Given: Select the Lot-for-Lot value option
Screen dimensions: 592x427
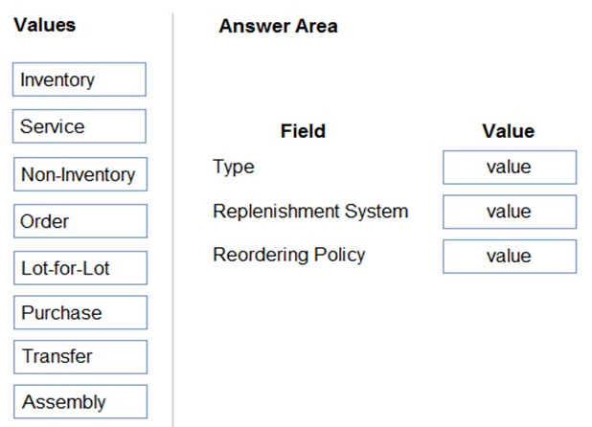Looking at the screenshot, I should tap(79, 268).
